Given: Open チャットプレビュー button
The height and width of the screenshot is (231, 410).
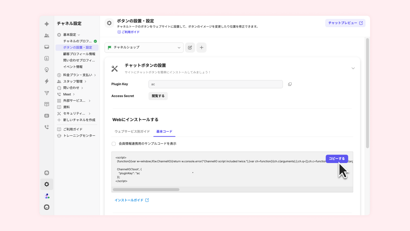Looking at the screenshot, I should tap(345, 23).
